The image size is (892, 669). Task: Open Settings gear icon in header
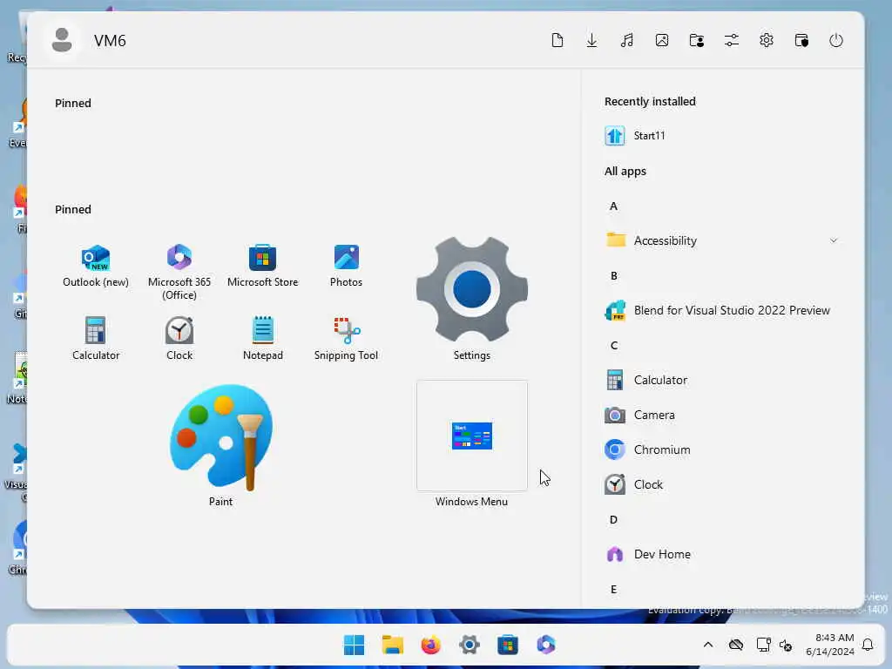tap(767, 40)
